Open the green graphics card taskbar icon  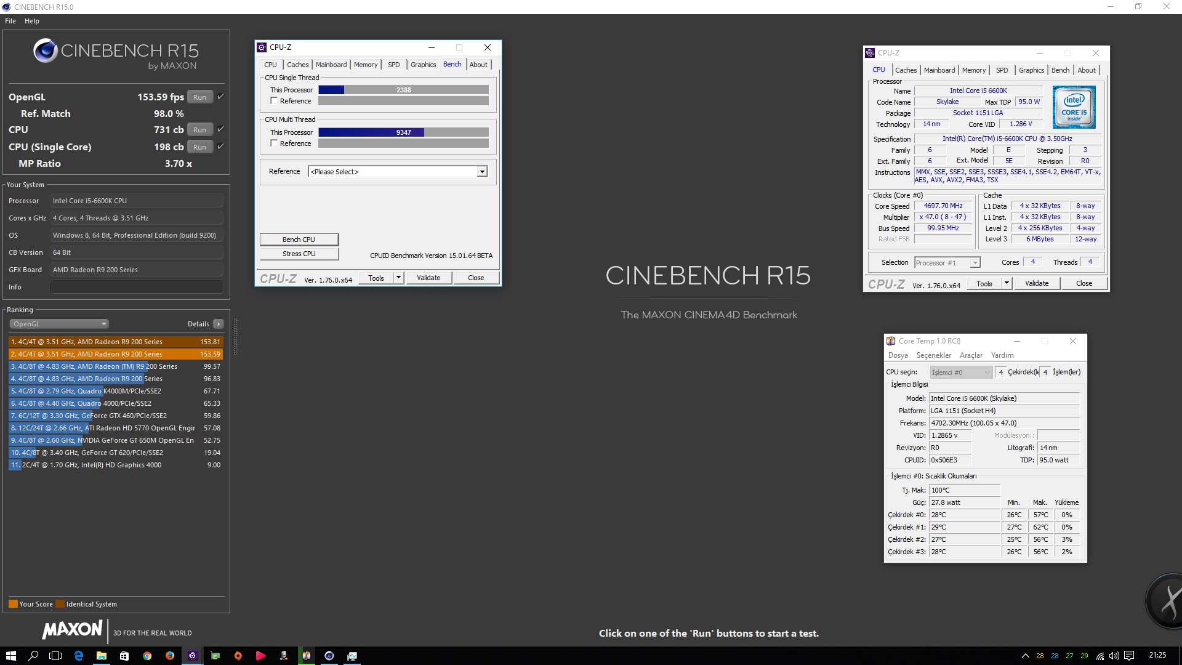click(215, 656)
